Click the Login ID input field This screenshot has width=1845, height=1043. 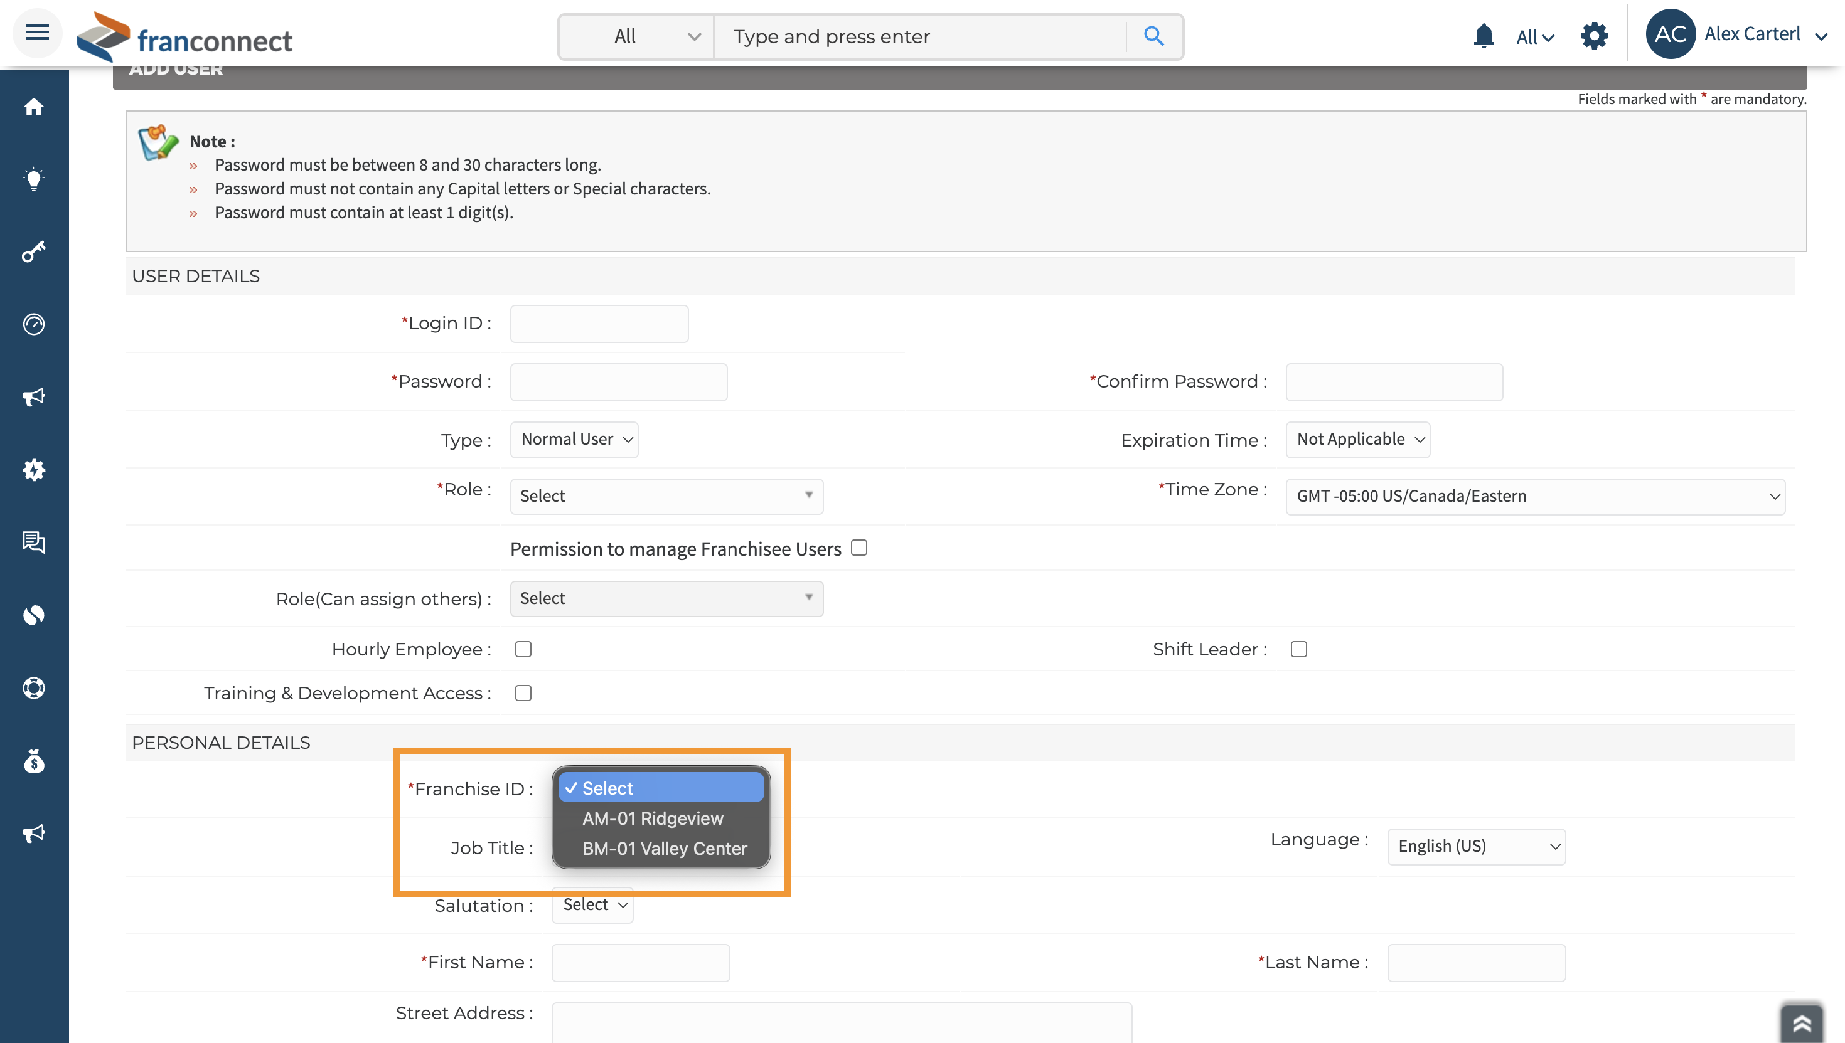point(599,324)
